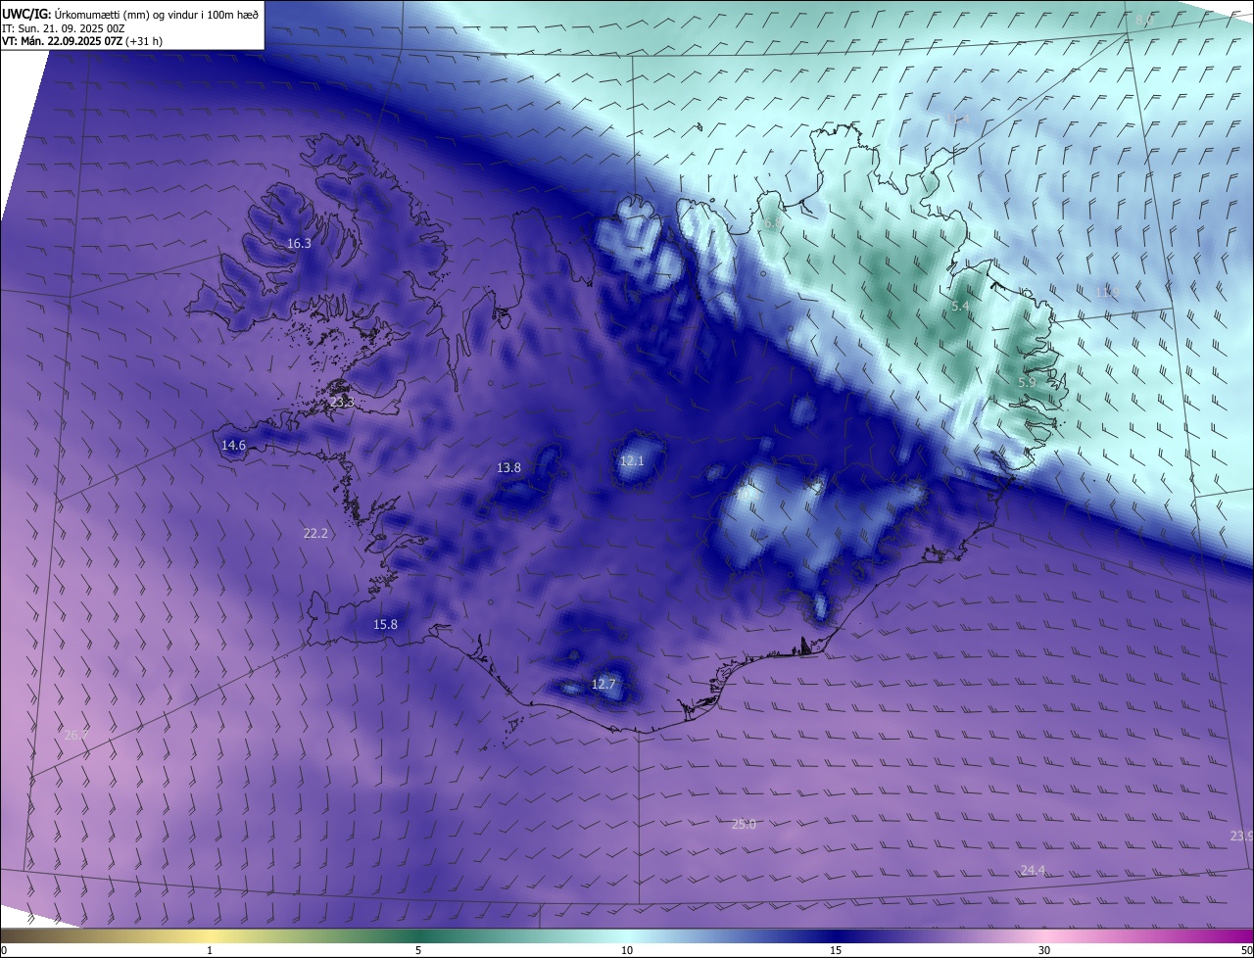The width and height of the screenshot is (1254, 958).
Task: Click the legend tick label 5
Action: click(x=418, y=950)
